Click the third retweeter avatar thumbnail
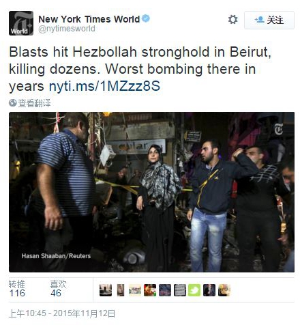This screenshot has width=300, height=325. pyautogui.click(x=135, y=290)
